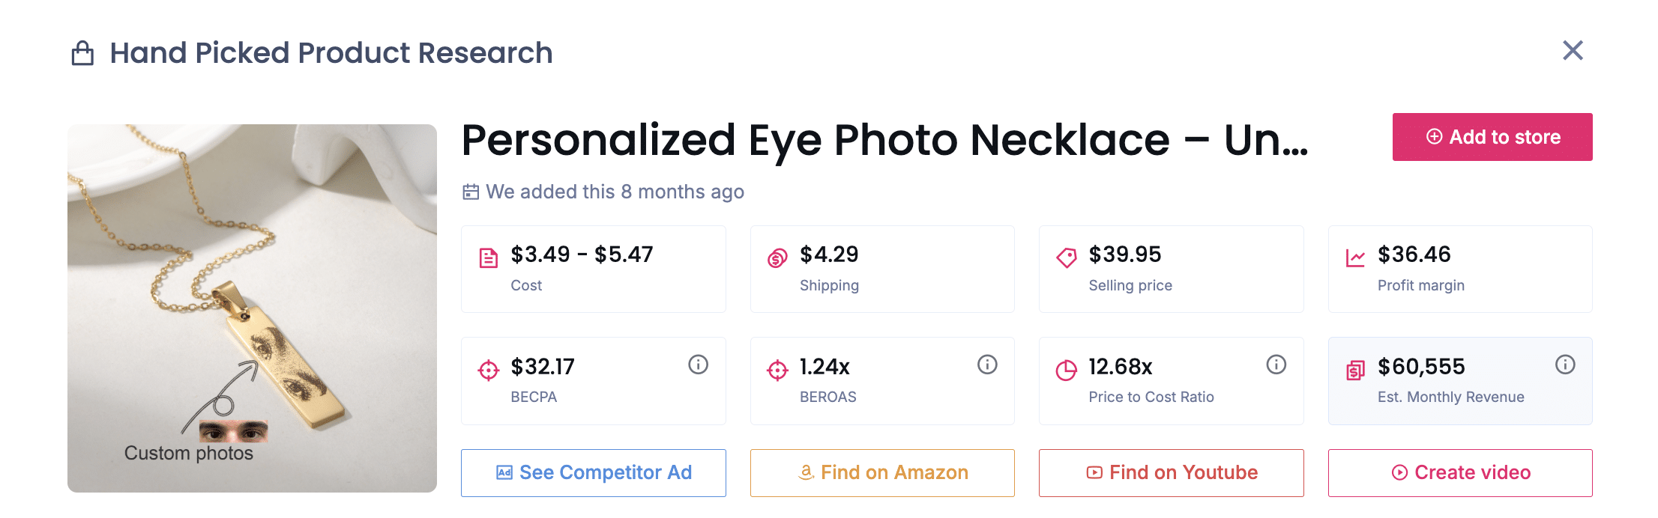Open See Competitor Ad
Image resolution: width=1658 pixels, height=518 pixels.
point(593,472)
